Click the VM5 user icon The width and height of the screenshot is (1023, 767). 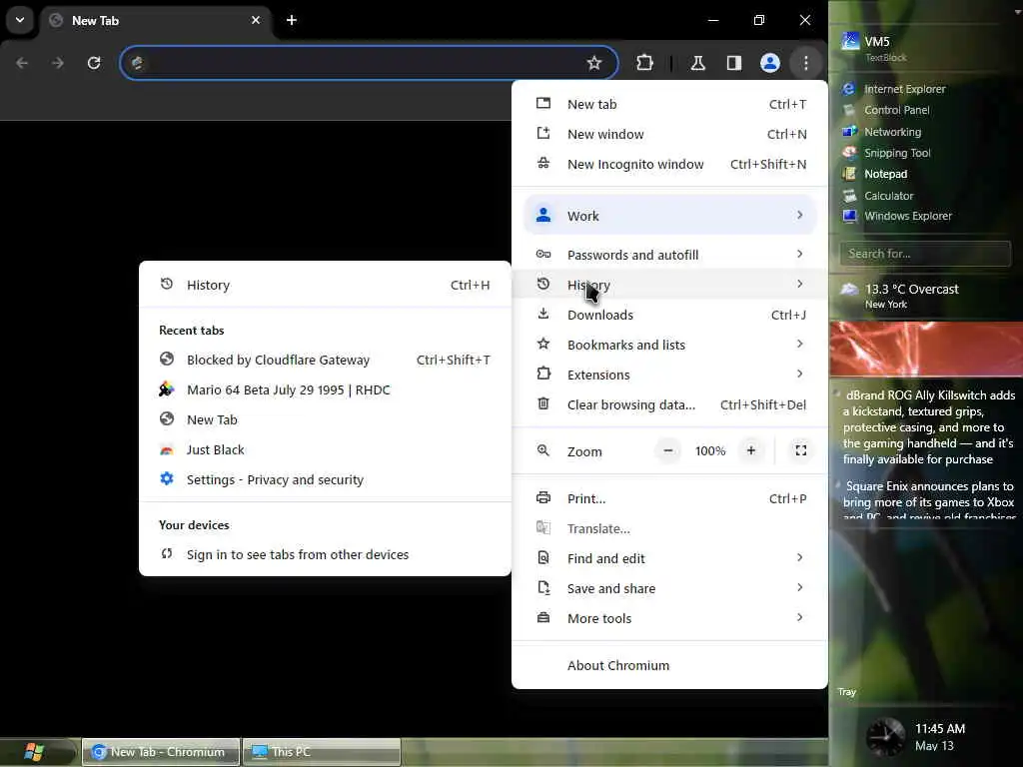[x=850, y=41]
